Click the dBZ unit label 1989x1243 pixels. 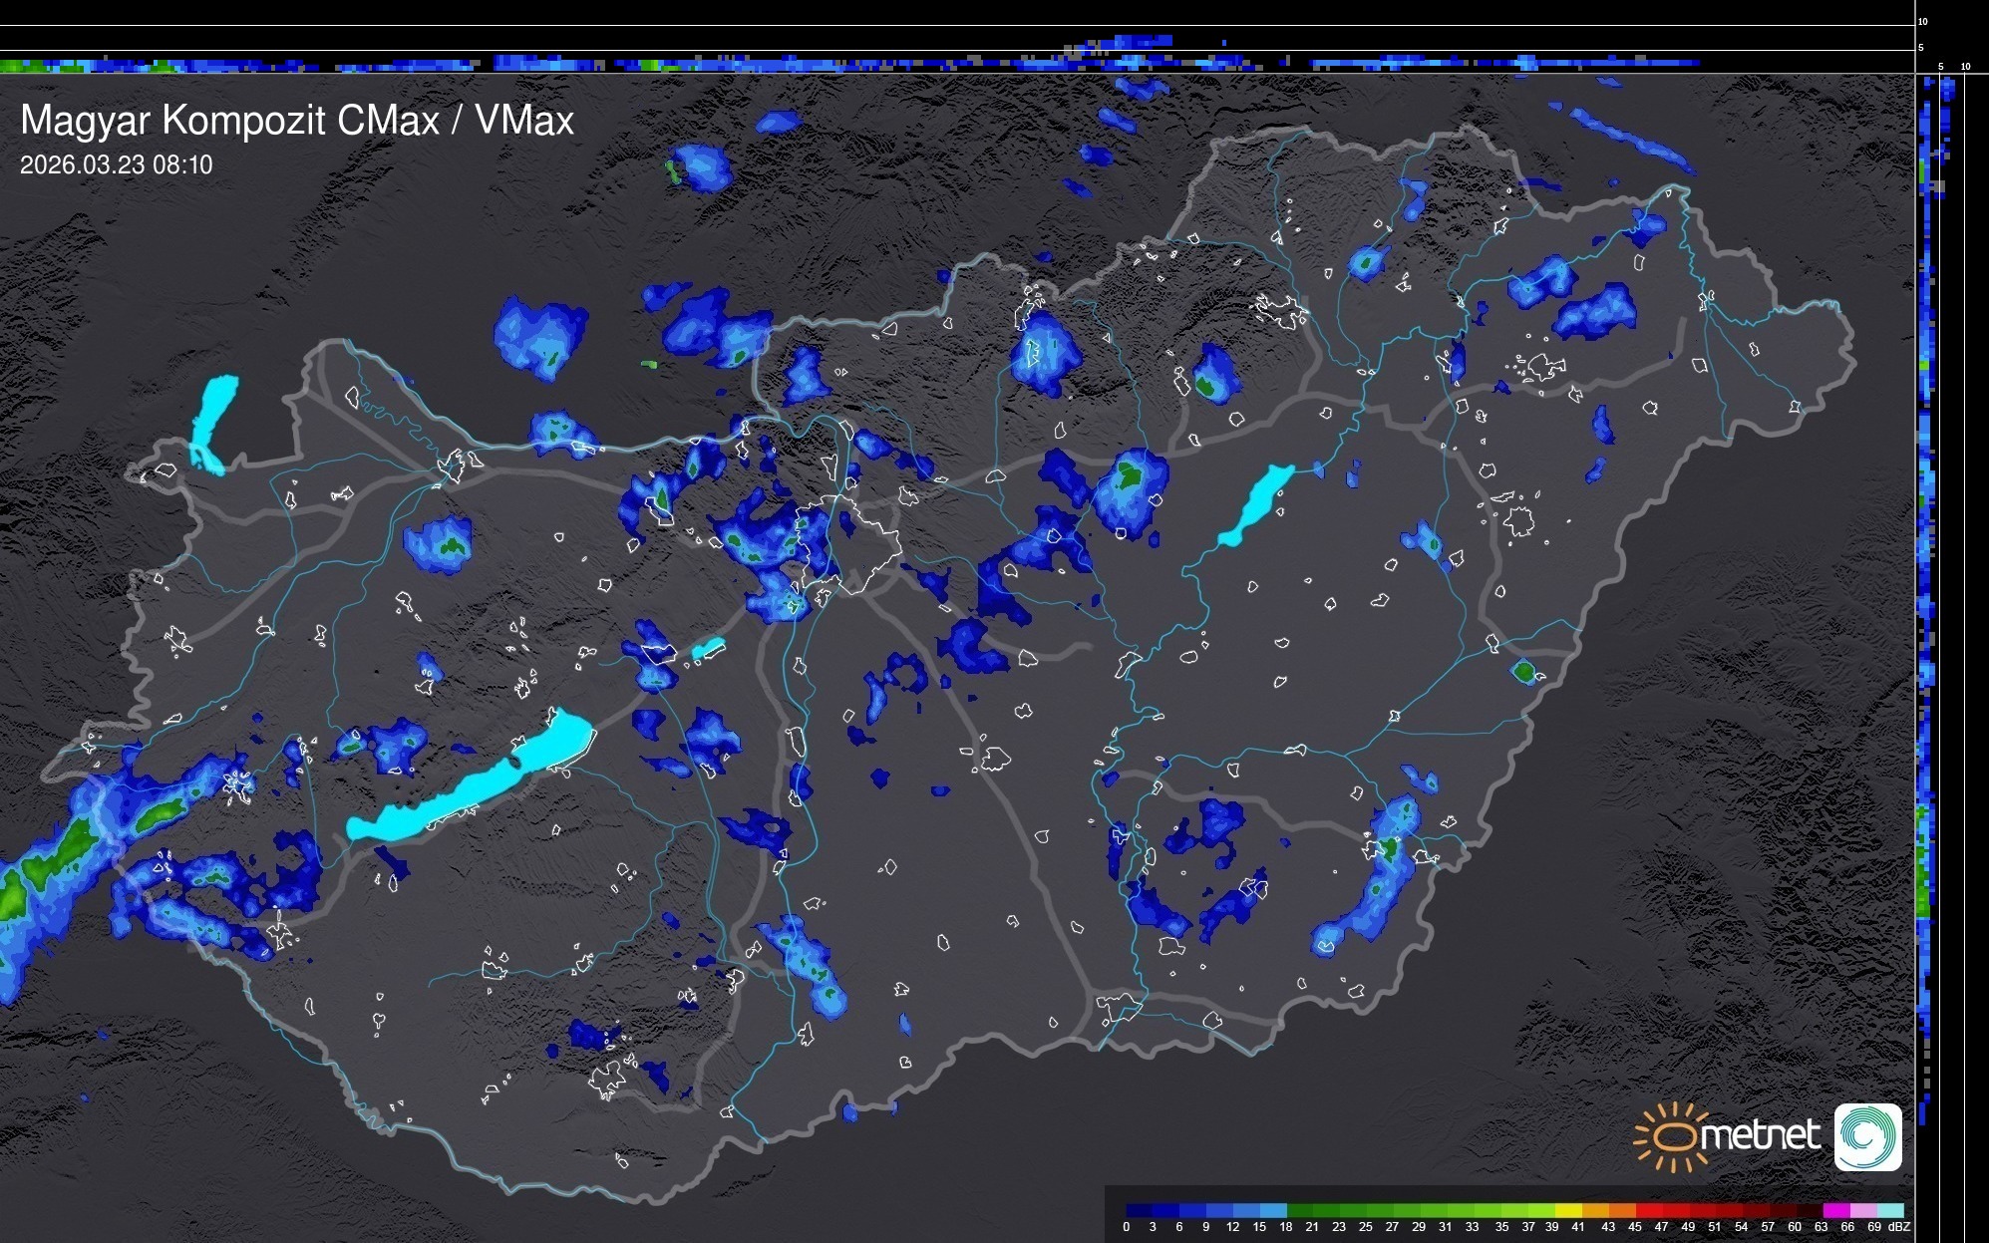(1899, 1227)
